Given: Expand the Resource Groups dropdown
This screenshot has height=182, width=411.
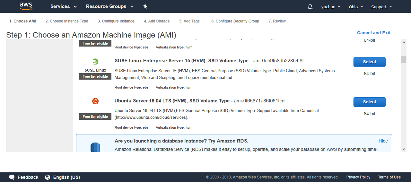Looking at the screenshot, I should coord(109,6).
